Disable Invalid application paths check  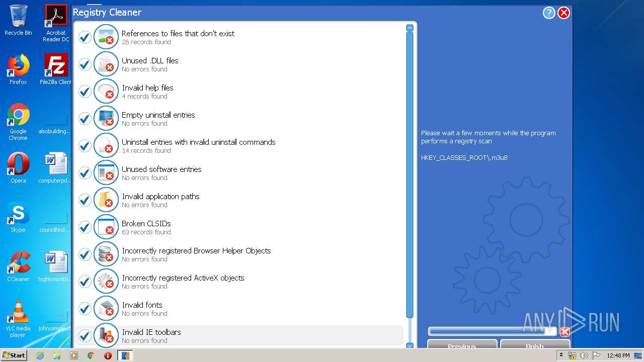pos(85,200)
